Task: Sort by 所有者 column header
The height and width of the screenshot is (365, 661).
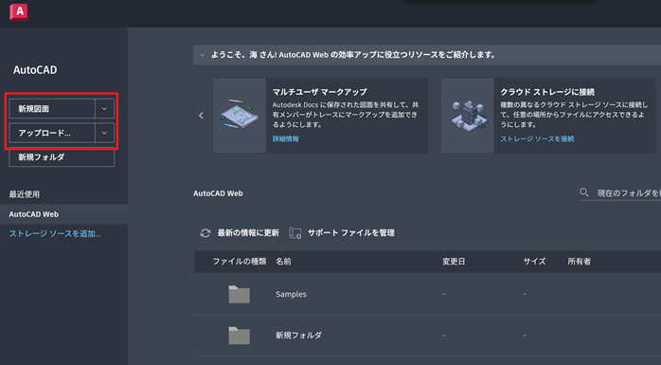Action: 580,262
